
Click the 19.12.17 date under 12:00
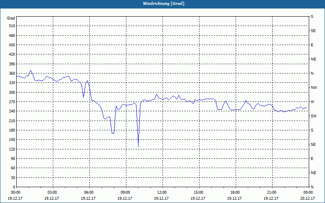(x=161, y=198)
